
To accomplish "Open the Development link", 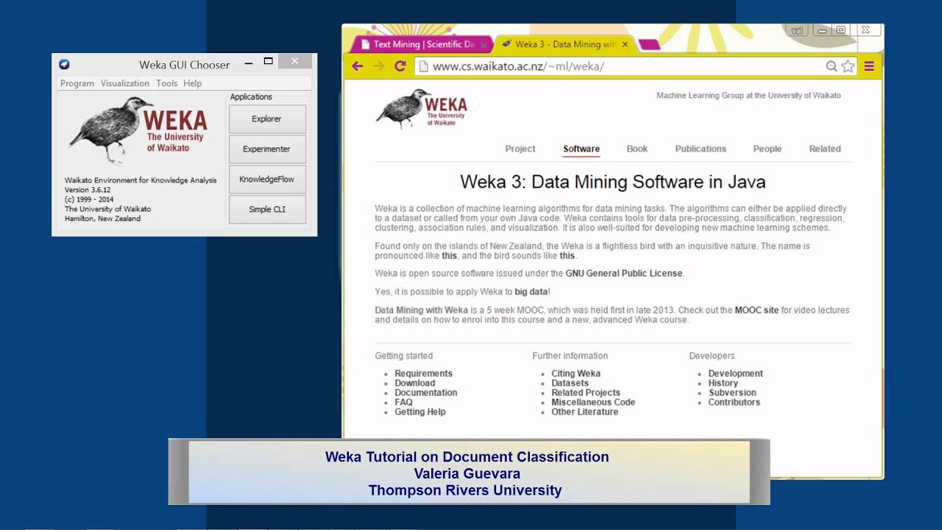I will tap(736, 373).
